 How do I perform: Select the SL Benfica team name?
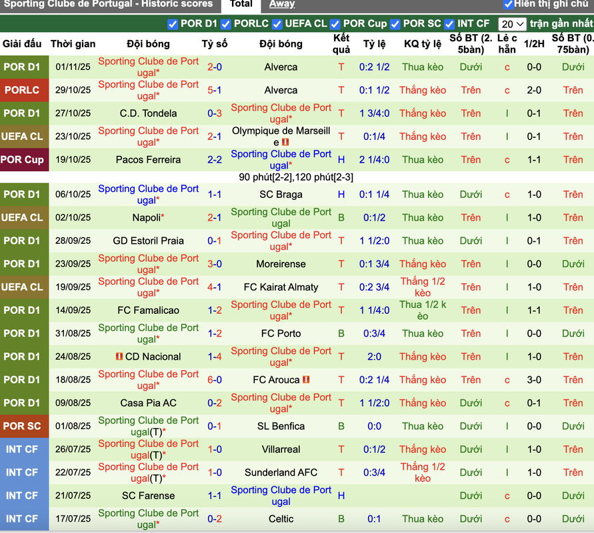[x=281, y=426]
